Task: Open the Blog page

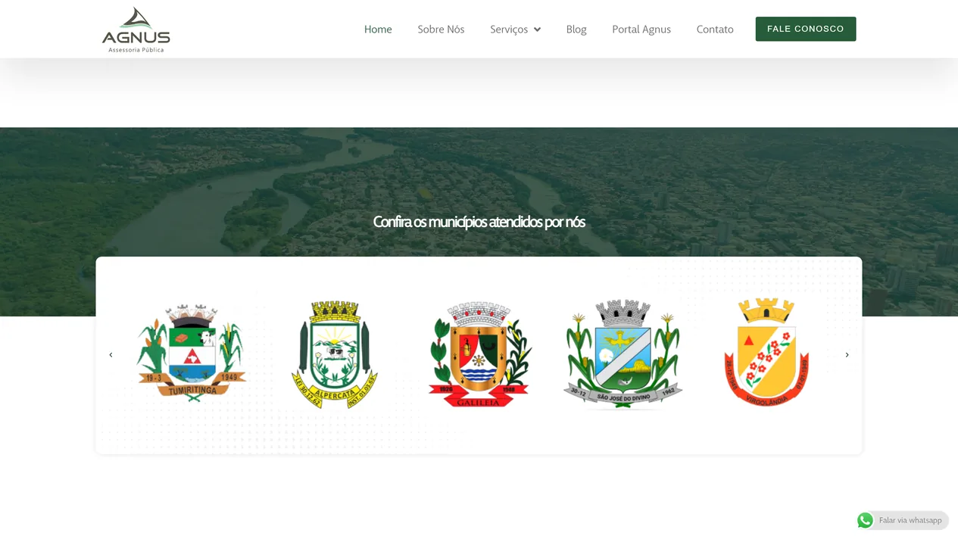Action: [x=576, y=30]
